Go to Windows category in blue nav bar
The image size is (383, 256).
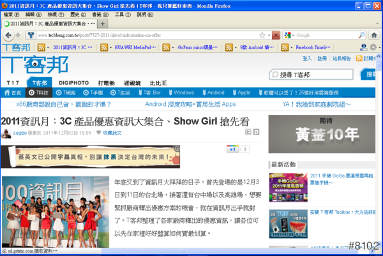tap(181, 93)
